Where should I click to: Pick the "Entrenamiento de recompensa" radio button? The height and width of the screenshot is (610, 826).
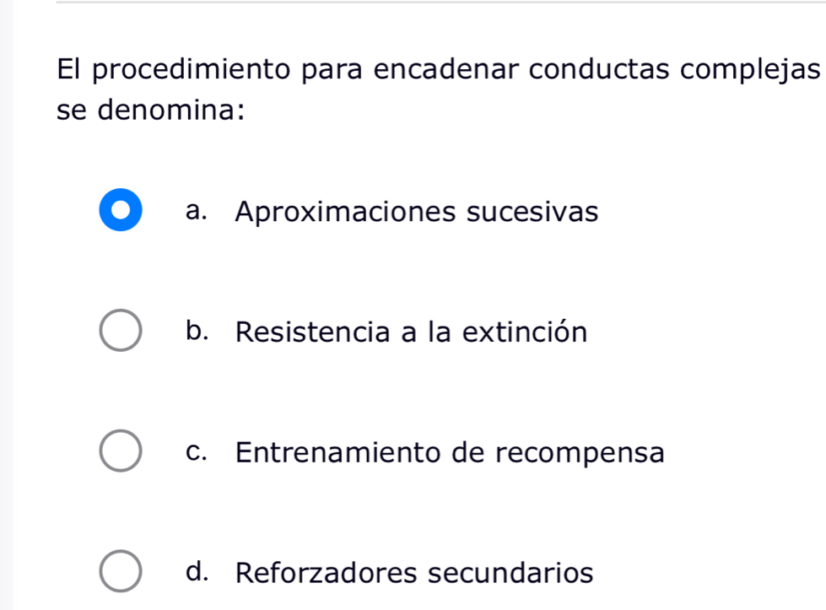121,453
